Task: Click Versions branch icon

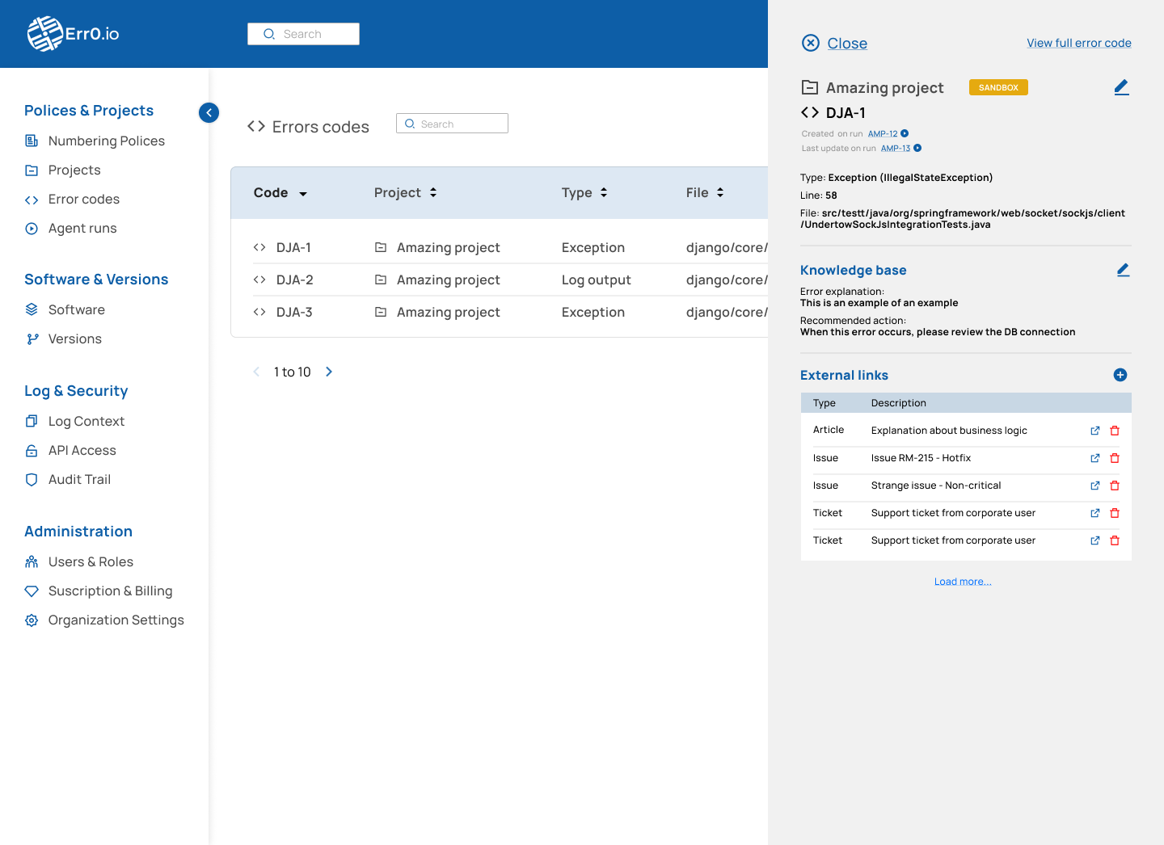Action: coord(32,339)
